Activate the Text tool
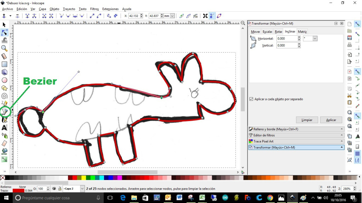 4,128
